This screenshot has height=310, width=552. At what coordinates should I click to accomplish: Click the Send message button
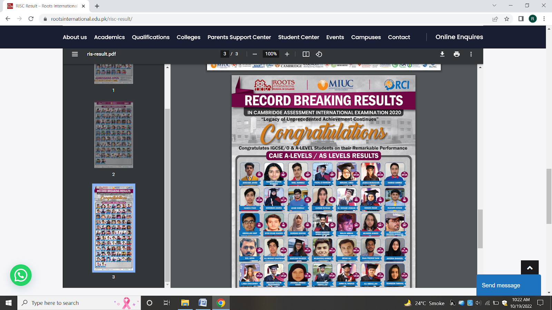pos(509,285)
